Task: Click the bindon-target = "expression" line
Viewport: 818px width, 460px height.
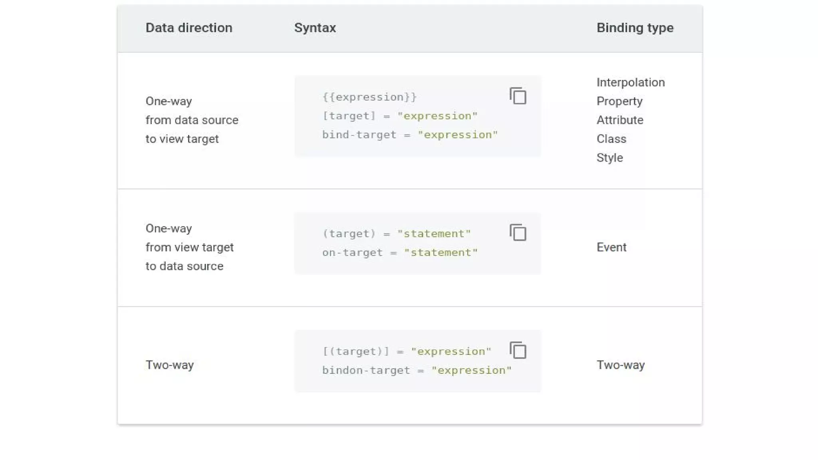Action: pyautogui.click(x=417, y=370)
